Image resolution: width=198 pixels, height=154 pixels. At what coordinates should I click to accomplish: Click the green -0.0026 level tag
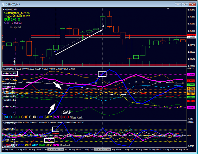(x=191, y=97)
